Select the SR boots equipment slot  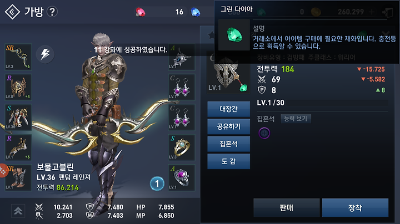[x=18, y=177]
